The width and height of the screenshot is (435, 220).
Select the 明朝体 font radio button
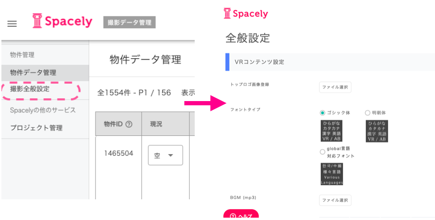click(367, 113)
